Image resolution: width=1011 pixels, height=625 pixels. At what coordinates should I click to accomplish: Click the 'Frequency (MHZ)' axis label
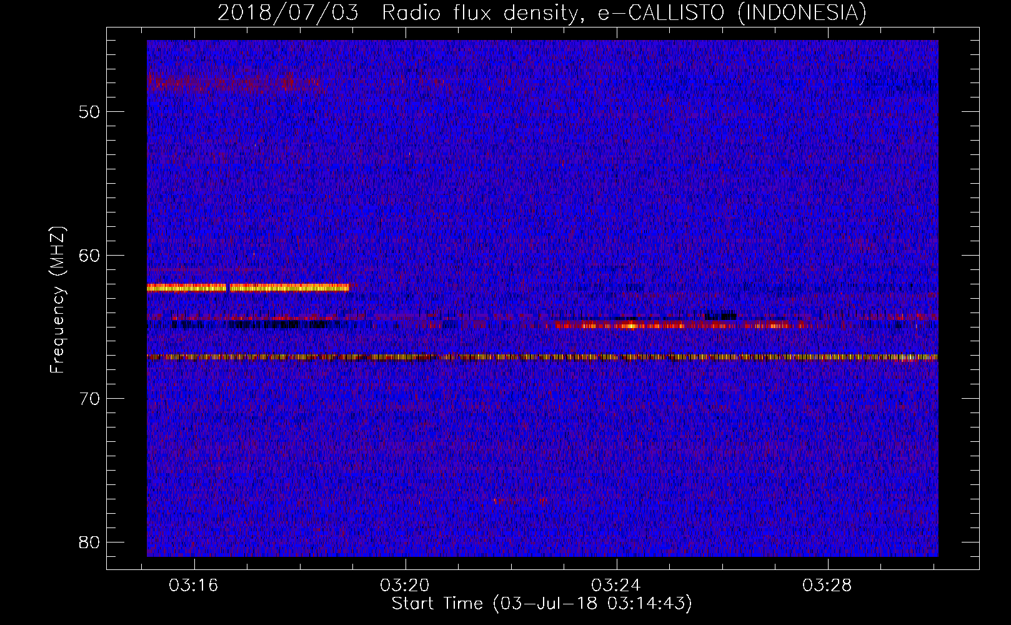57,300
